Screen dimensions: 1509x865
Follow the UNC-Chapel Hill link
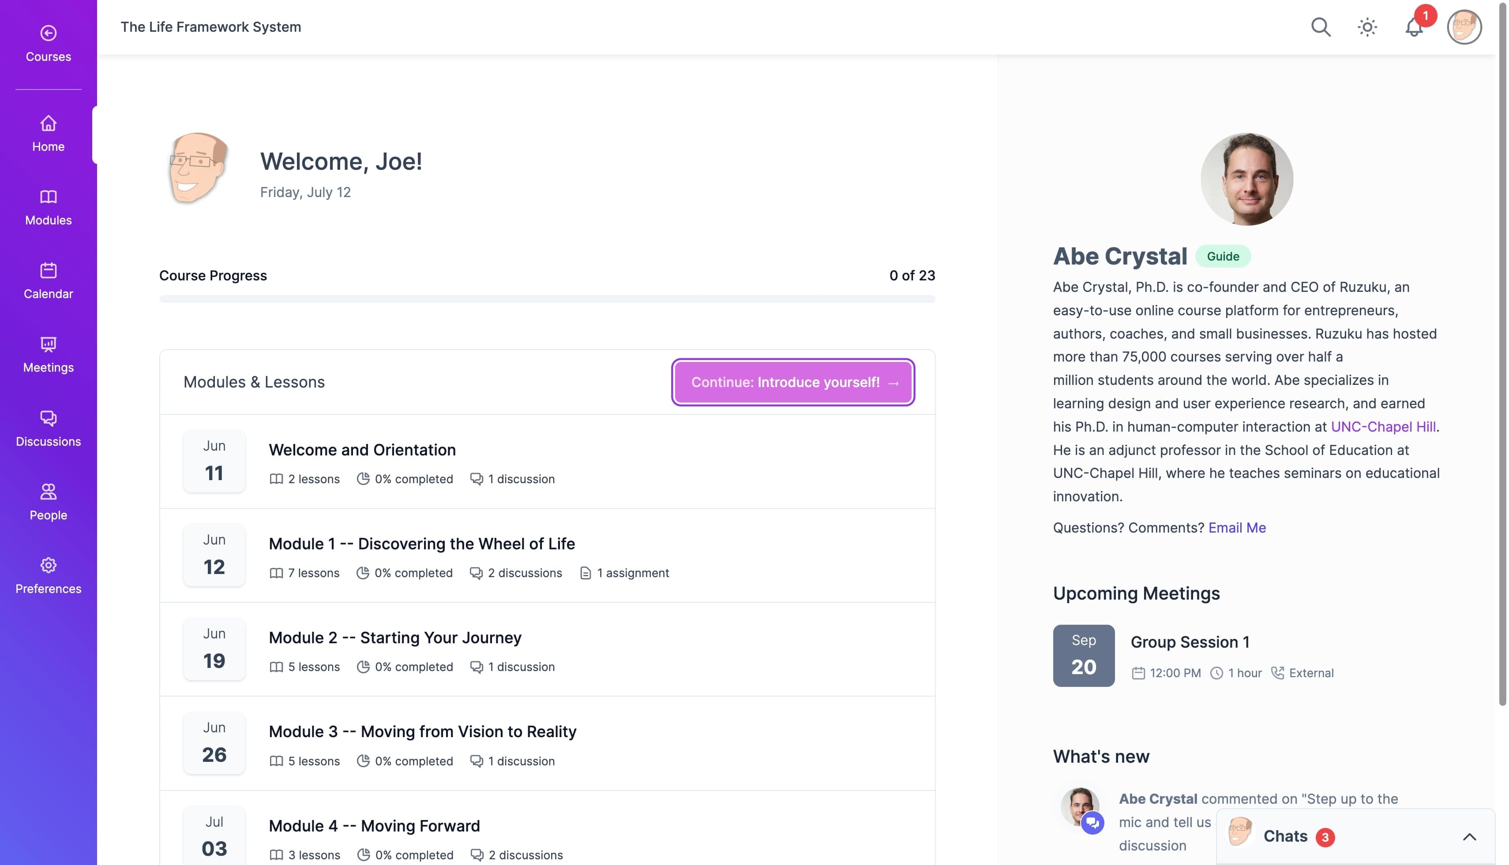click(1382, 427)
